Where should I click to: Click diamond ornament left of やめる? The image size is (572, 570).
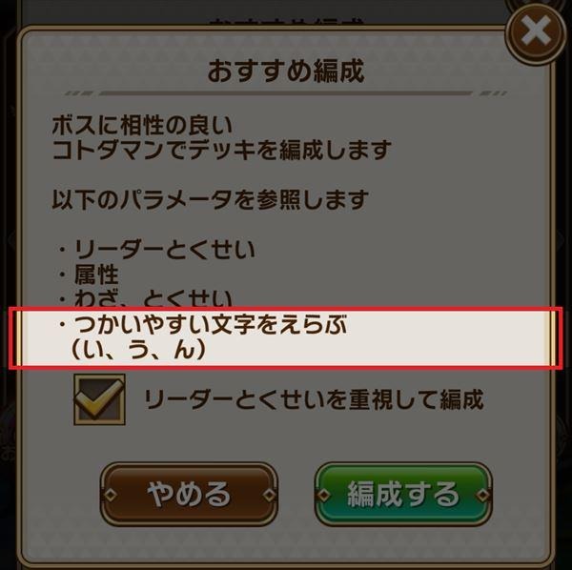111,495
